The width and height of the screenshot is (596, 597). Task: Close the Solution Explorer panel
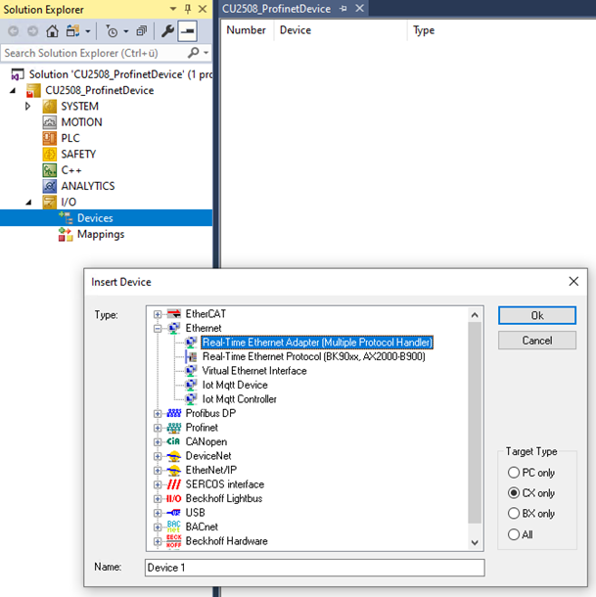203,9
